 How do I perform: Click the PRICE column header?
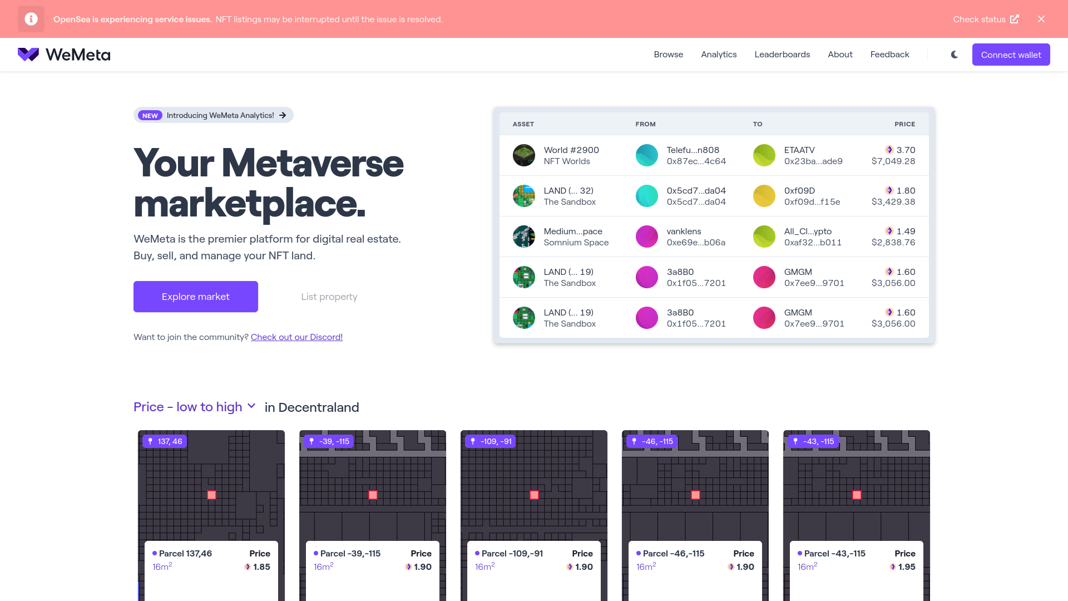click(904, 124)
